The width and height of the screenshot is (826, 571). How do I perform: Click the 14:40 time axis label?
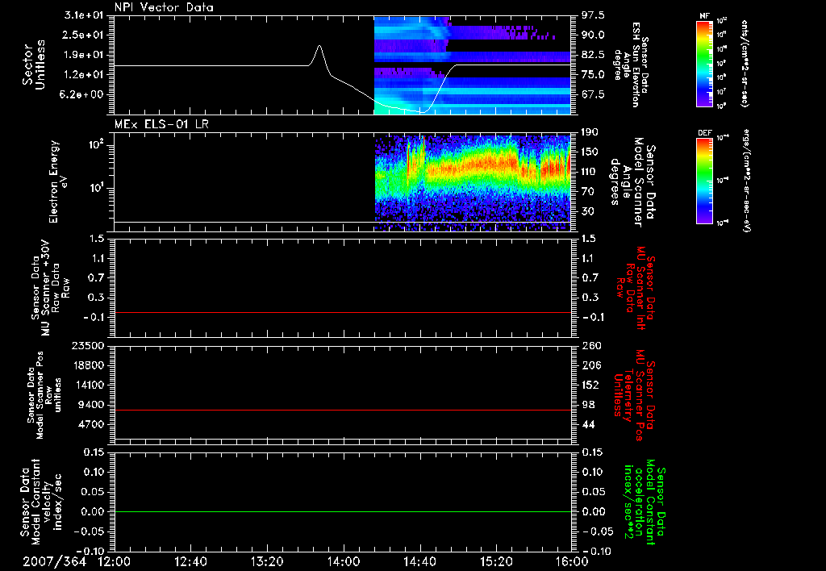click(419, 561)
